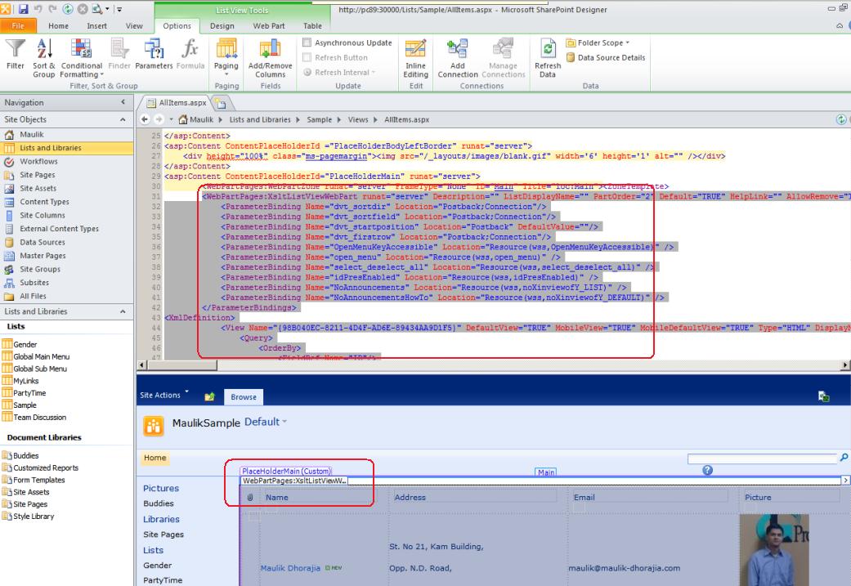Viewport: 851px width, 586px height.
Task: Click the navigate up folder icon beside Browse
Action: tap(209, 396)
